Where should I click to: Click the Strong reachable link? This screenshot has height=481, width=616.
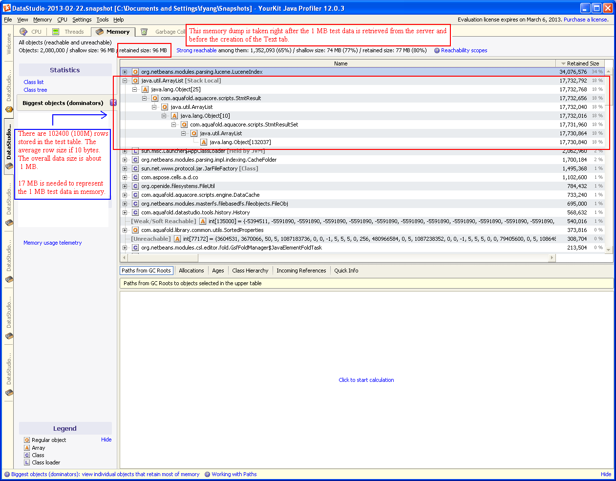click(x=196, y=50)
